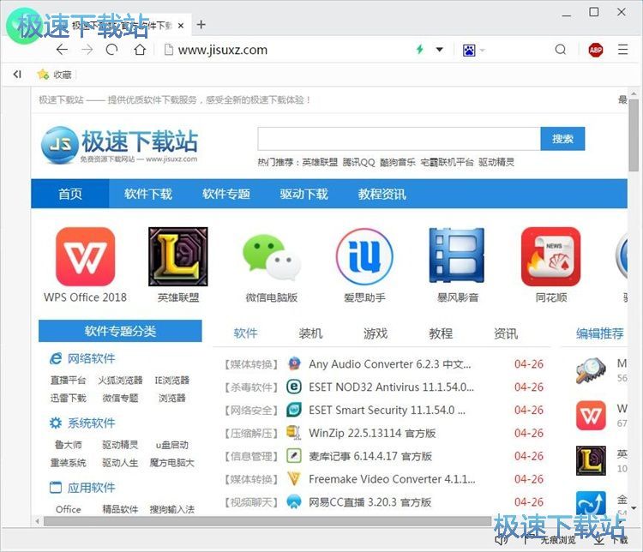Click the address bar www.jisuxz.com
Screen dimensions: 643x552
click(x=223, y=50)
